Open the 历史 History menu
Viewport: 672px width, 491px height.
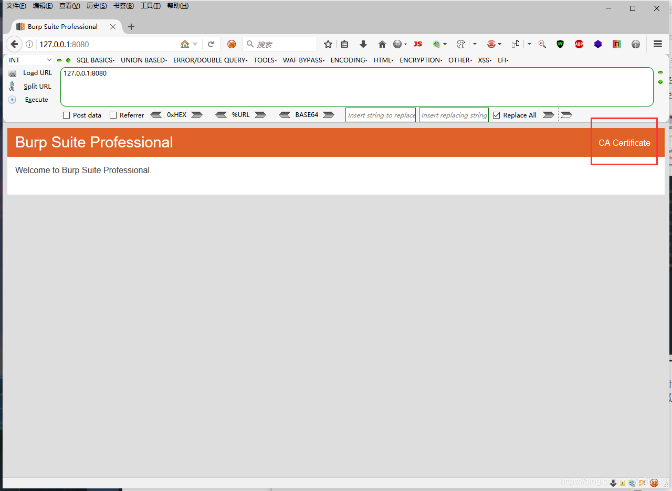pos(97,6)
